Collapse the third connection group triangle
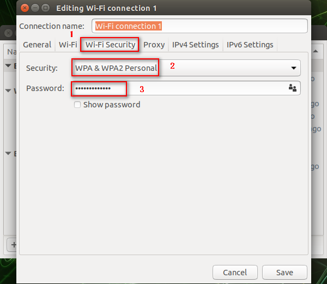This screenshot has height=284, width=327. (x=8, y=154)
